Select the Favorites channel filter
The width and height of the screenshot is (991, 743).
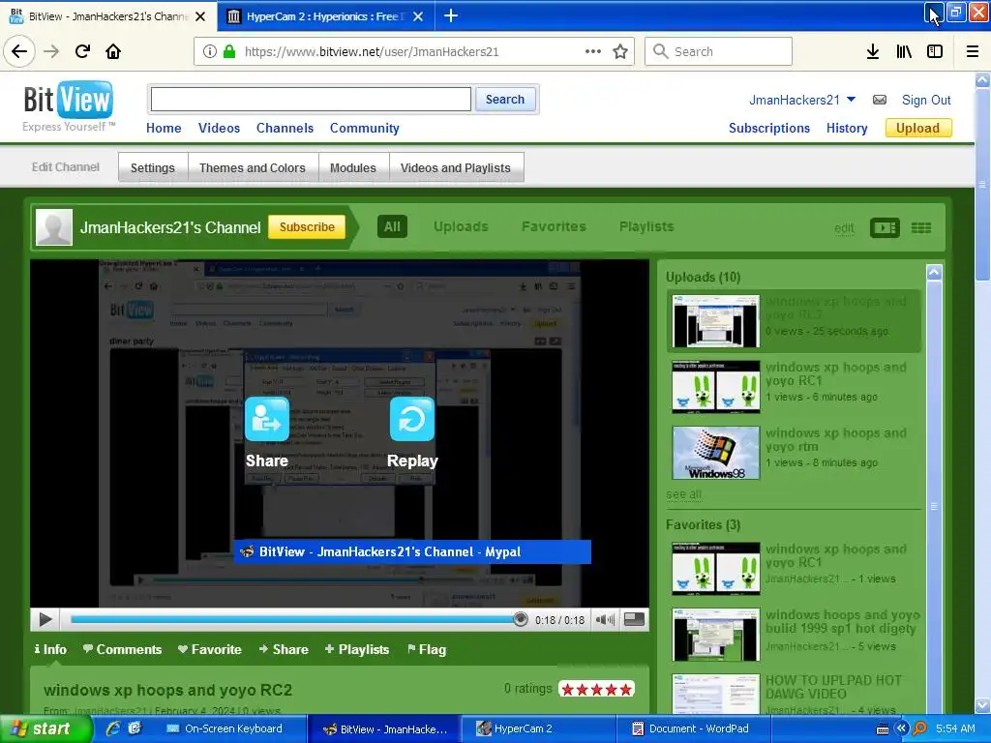click(554, 226)
